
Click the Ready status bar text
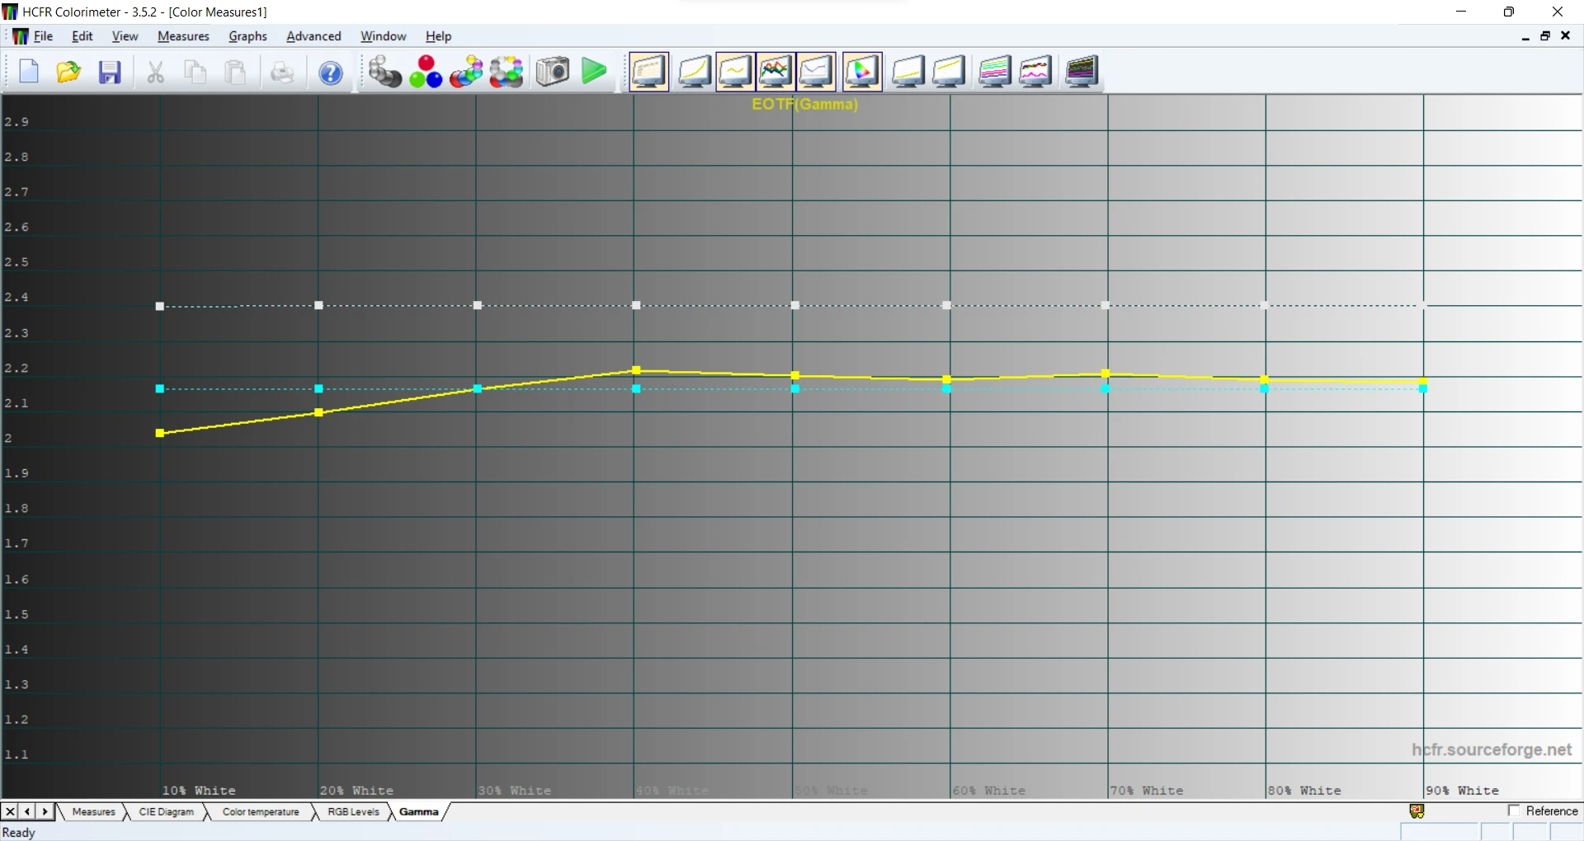pyautogui.click(x=19, y=833)
